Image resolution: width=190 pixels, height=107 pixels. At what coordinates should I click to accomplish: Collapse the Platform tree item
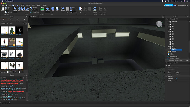[x=168, y=48]
